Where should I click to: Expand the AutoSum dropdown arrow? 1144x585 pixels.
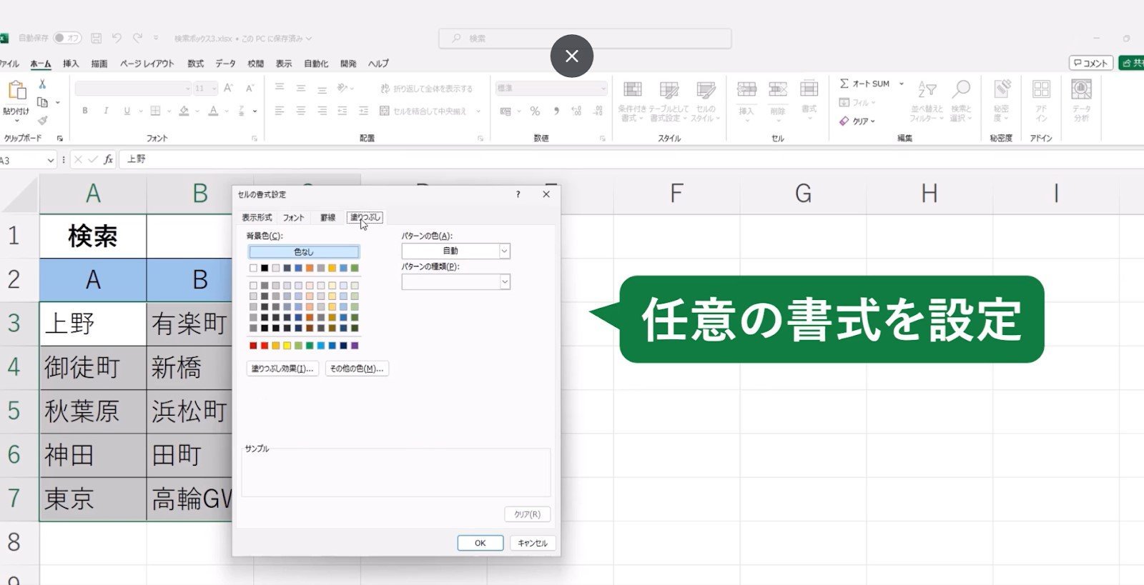[901, 84]
